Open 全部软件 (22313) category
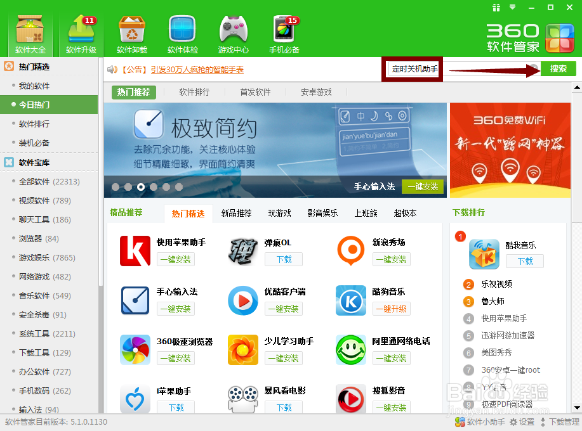 49,182
